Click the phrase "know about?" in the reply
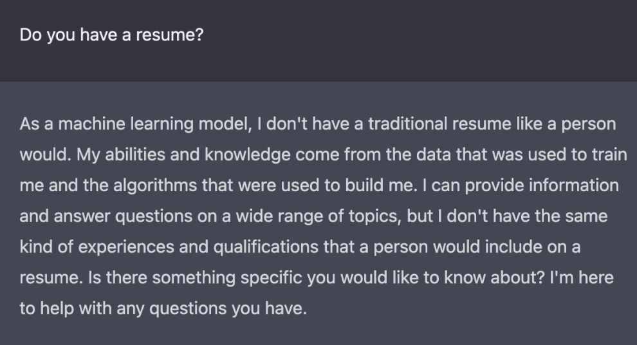 (494, 277)
